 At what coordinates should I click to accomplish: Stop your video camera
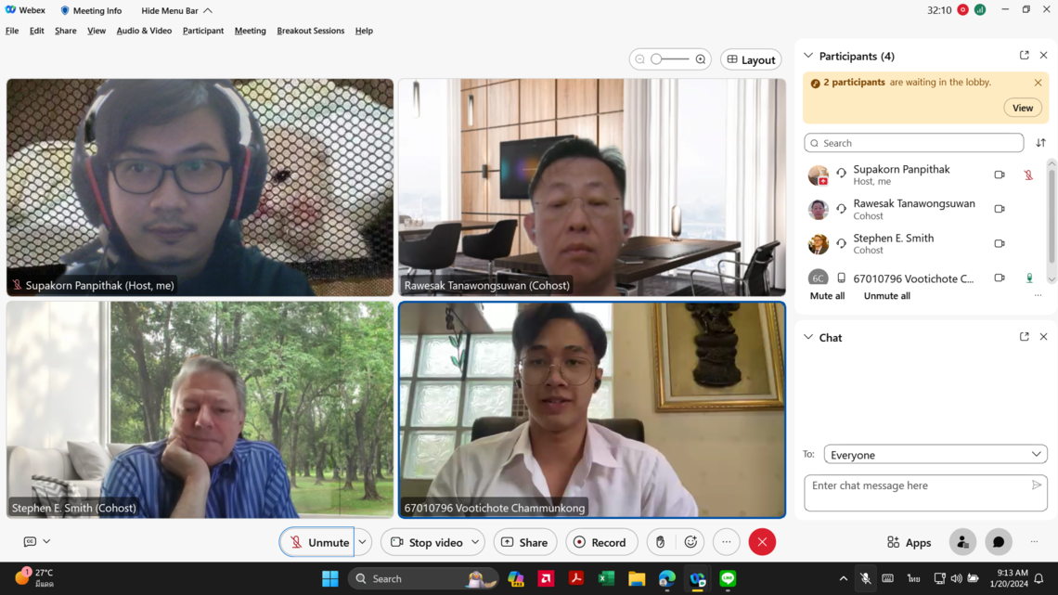[426, 542]
